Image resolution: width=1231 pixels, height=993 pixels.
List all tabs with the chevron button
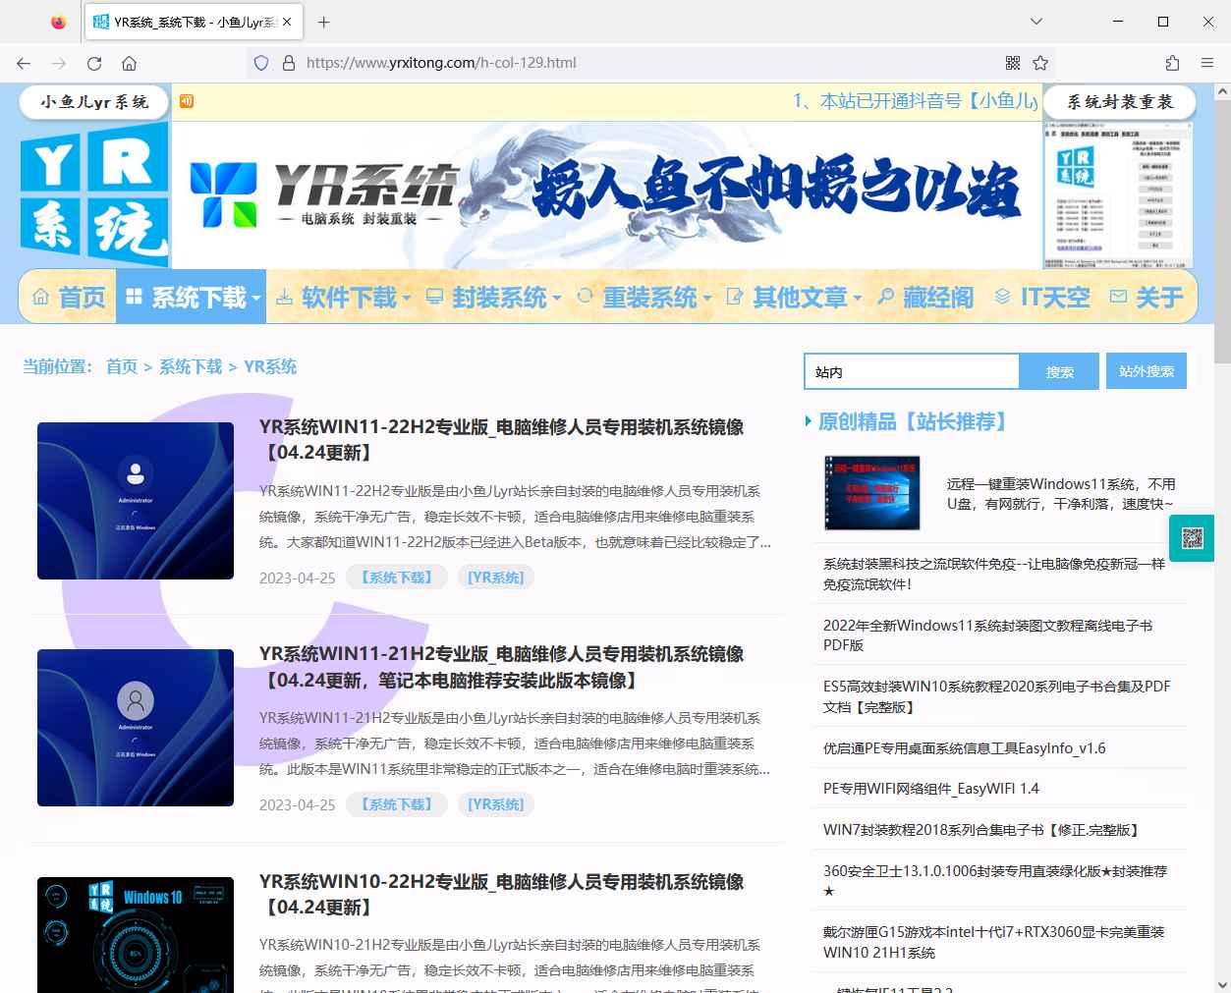pos(1036,22)
